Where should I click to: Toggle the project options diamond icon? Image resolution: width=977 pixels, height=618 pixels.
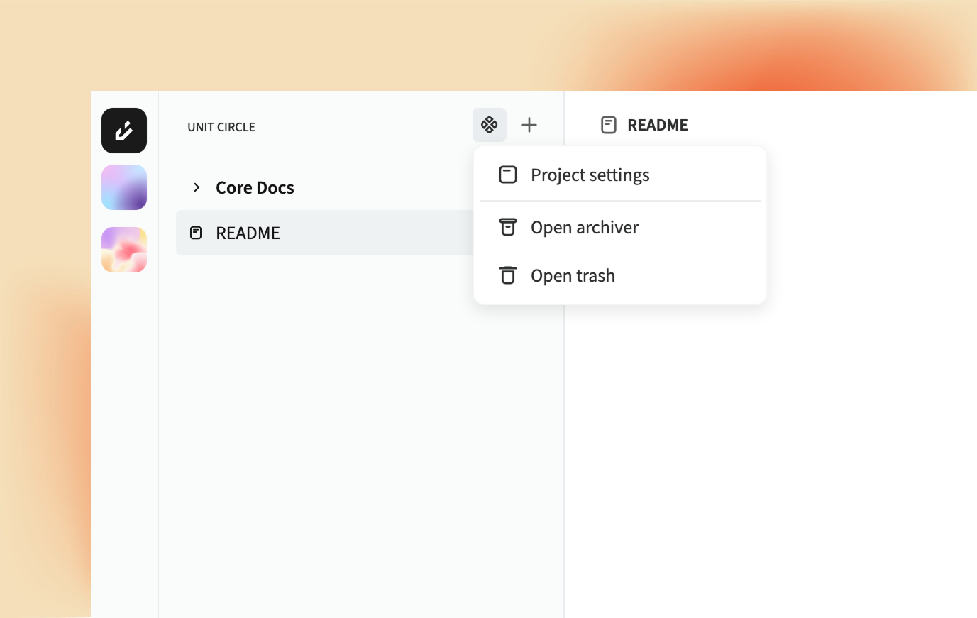click(x=490, y=125)
